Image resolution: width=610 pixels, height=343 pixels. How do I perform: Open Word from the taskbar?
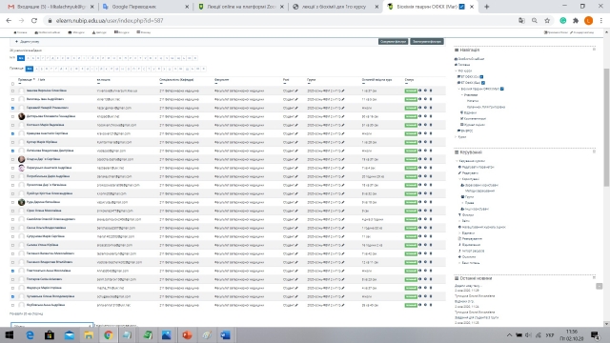point(225,334)
